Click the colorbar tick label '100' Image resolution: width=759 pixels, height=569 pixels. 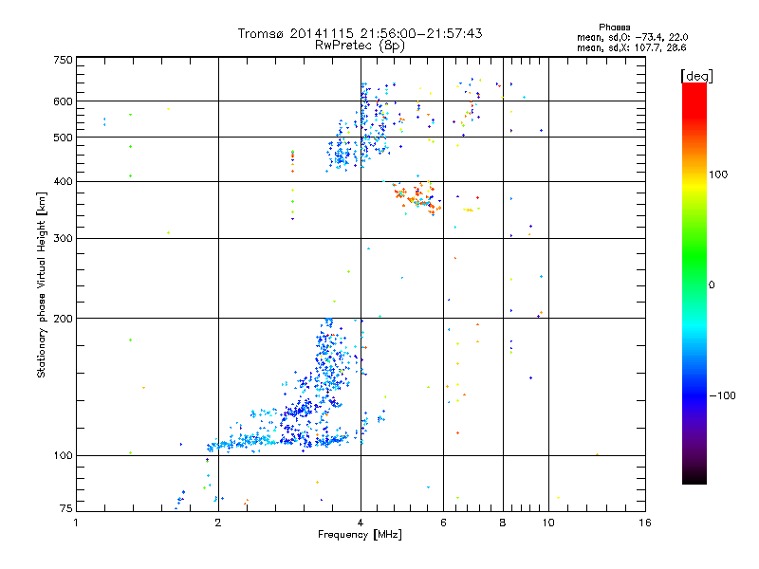718,174
